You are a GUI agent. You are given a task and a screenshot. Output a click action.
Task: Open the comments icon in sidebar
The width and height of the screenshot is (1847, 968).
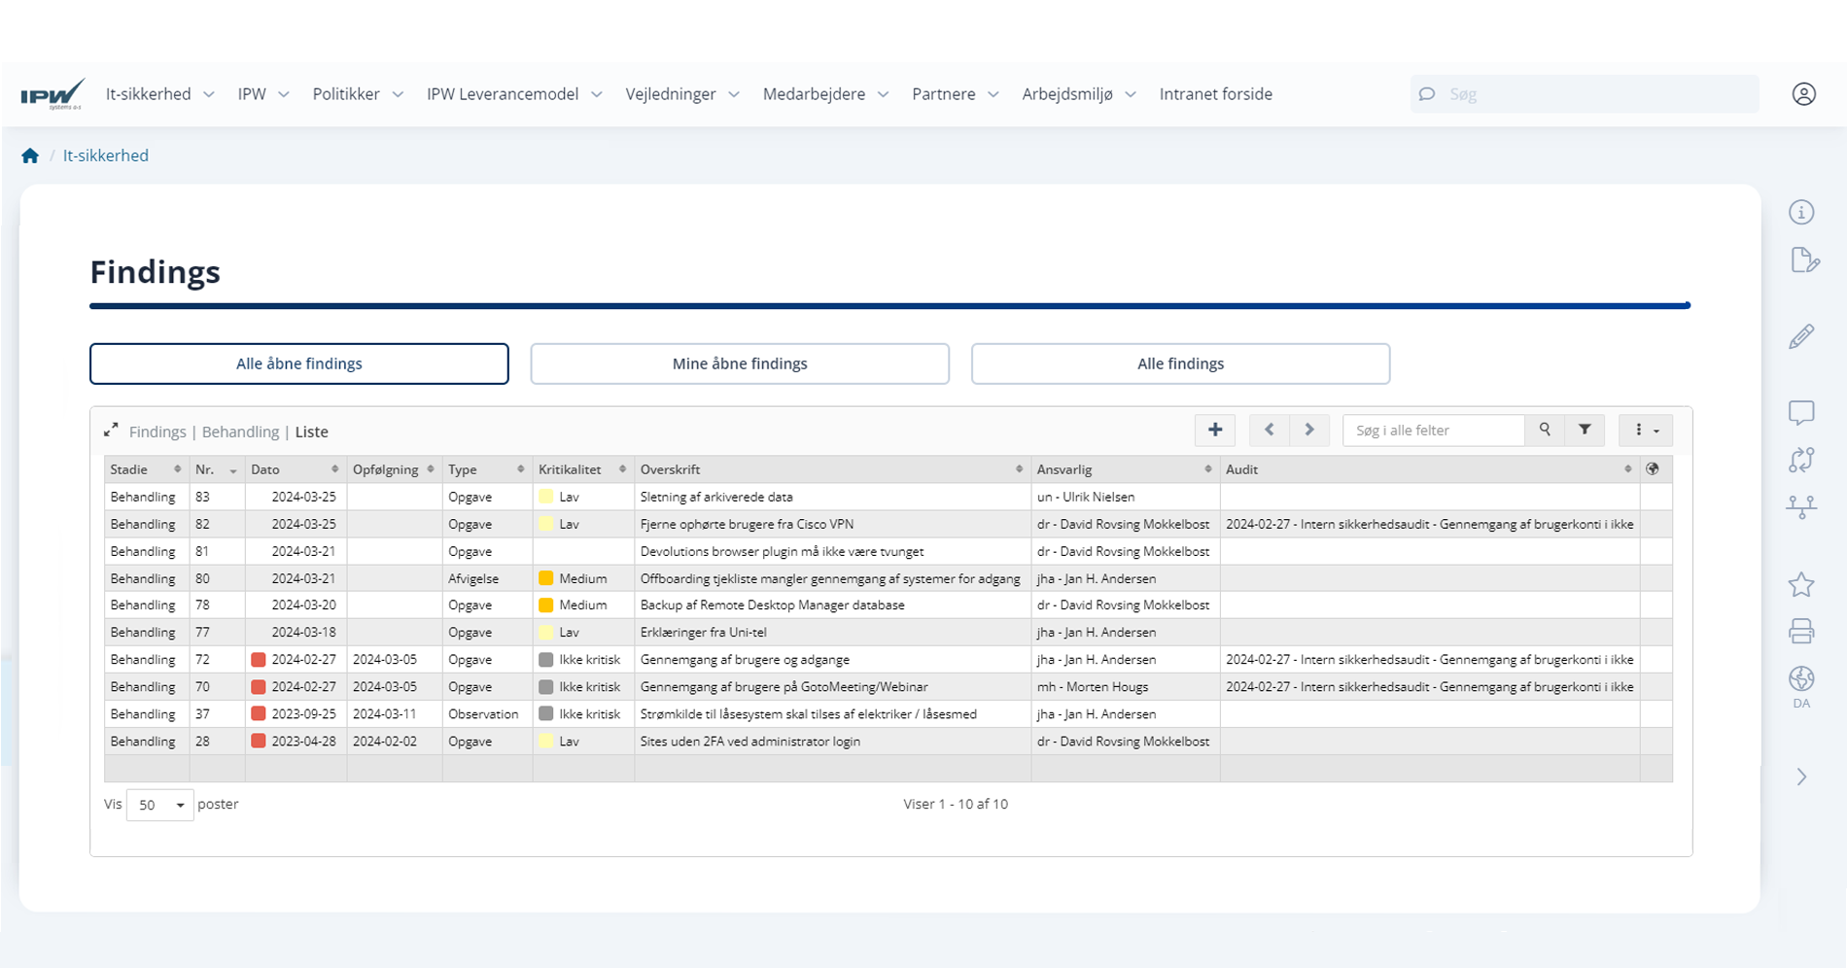(1801, 412)
